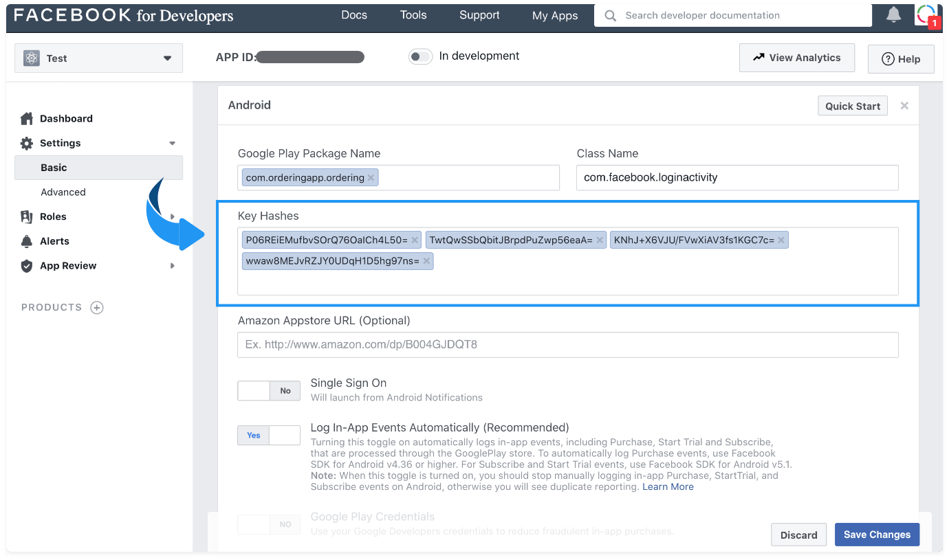The height and width of the screenshot is (560, 949).
Task: Open the Support menu
Action: tap(479, 15)
